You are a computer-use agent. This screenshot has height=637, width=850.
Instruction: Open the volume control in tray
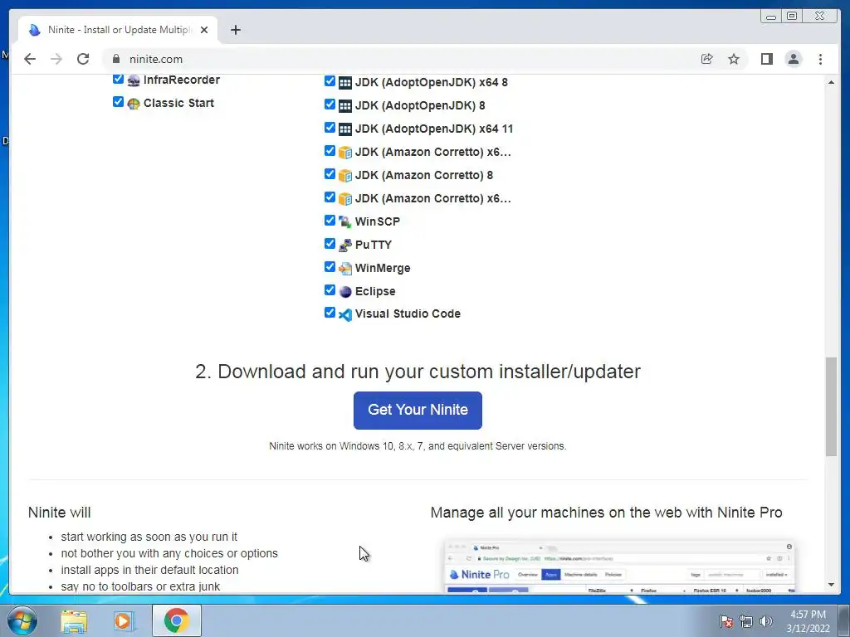pos(765,621)
